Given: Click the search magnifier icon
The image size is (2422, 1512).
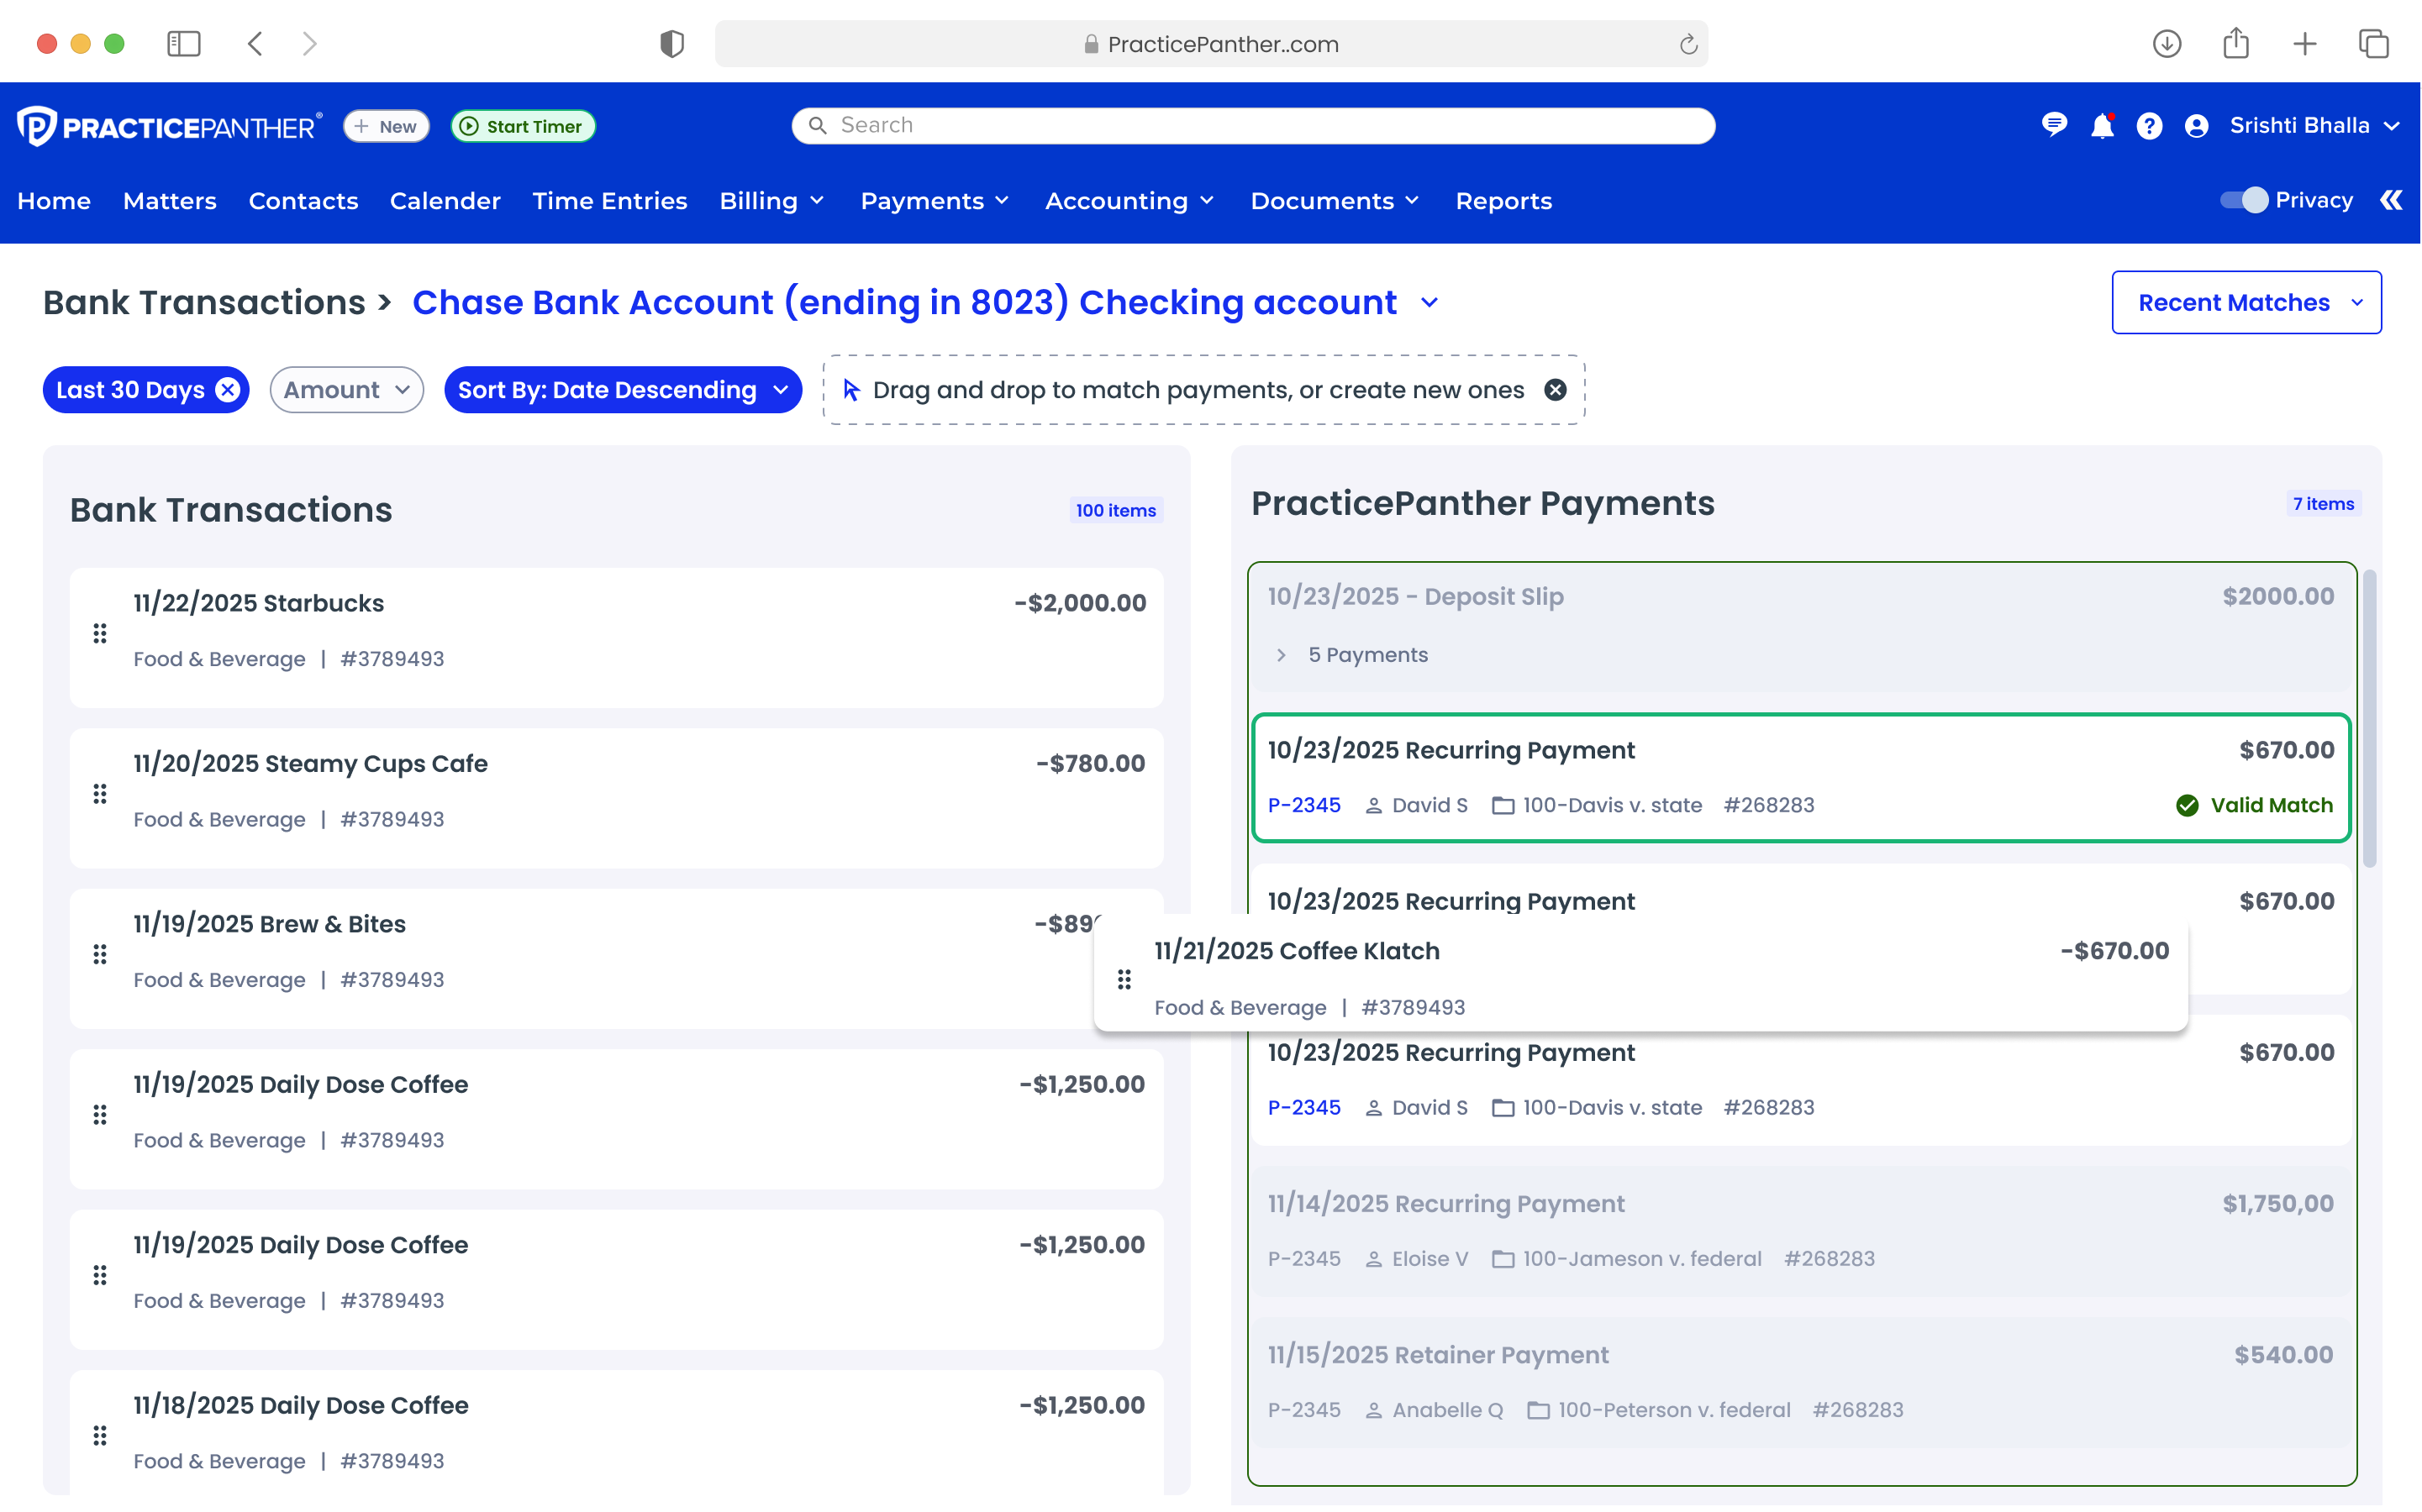Looking at the screenshot, I should (x=818, y=125).
